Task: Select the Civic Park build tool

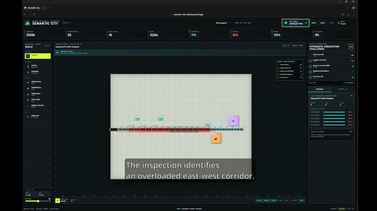Action: [38, 100]
